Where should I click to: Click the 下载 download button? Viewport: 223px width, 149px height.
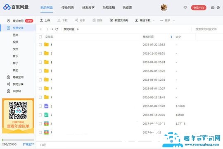click(62, 20)
